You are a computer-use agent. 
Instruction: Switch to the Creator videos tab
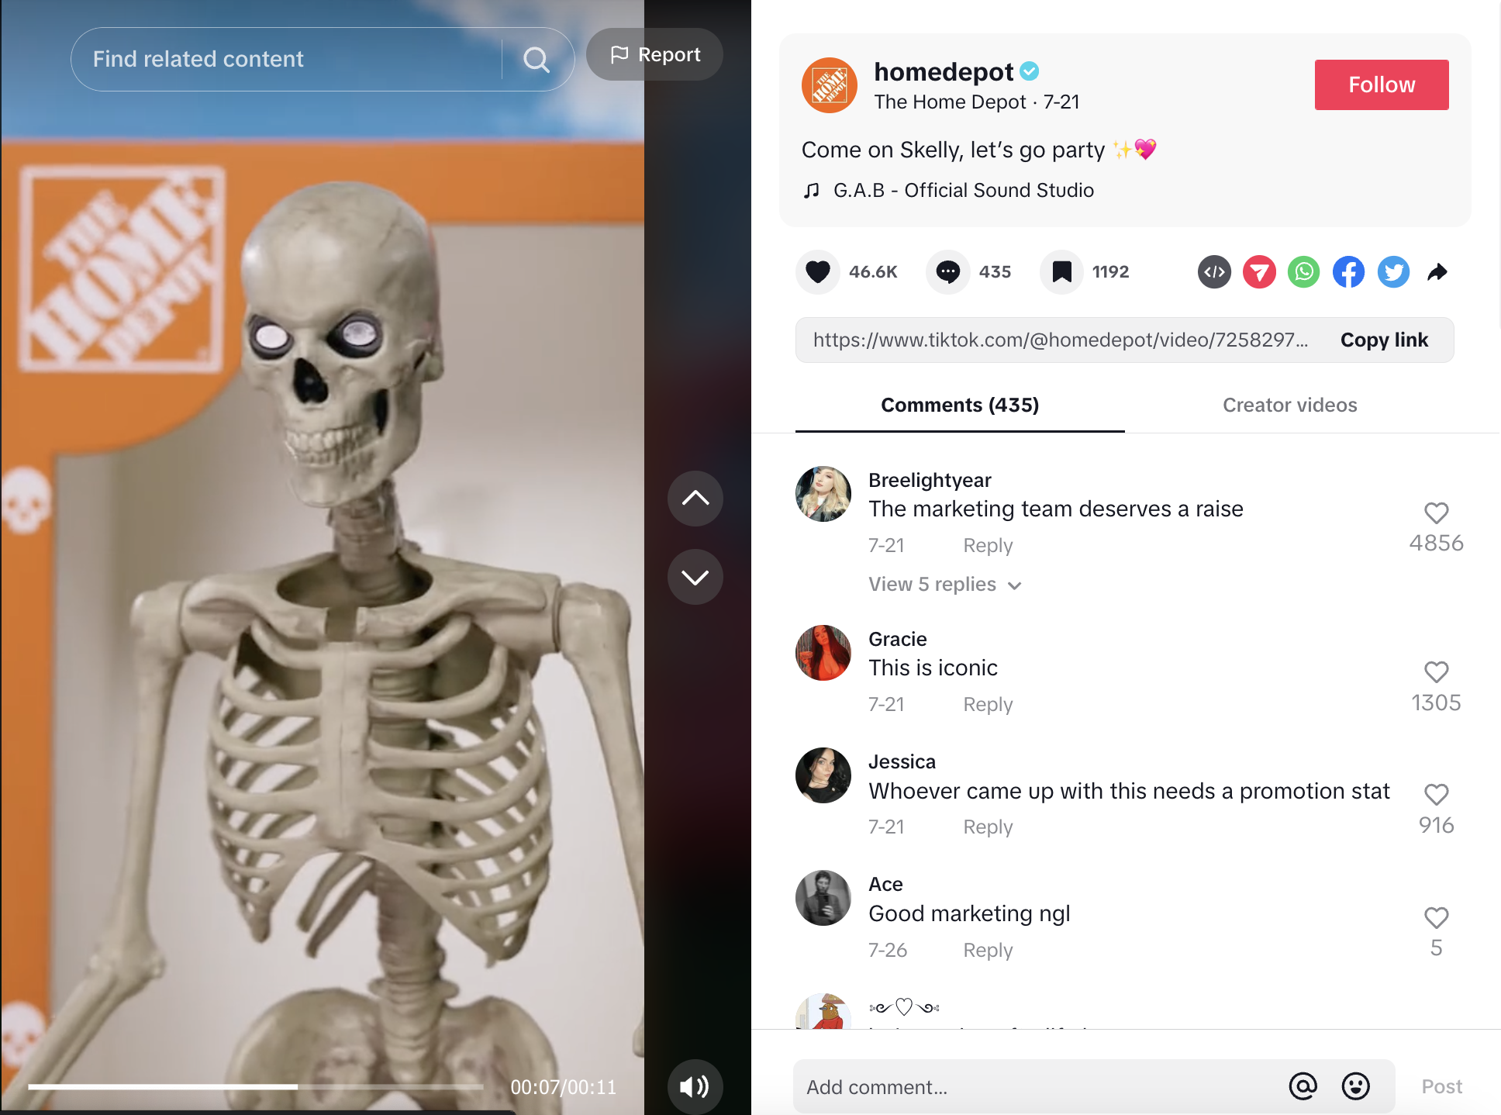pyautogui.click(x=1288, y=404)
